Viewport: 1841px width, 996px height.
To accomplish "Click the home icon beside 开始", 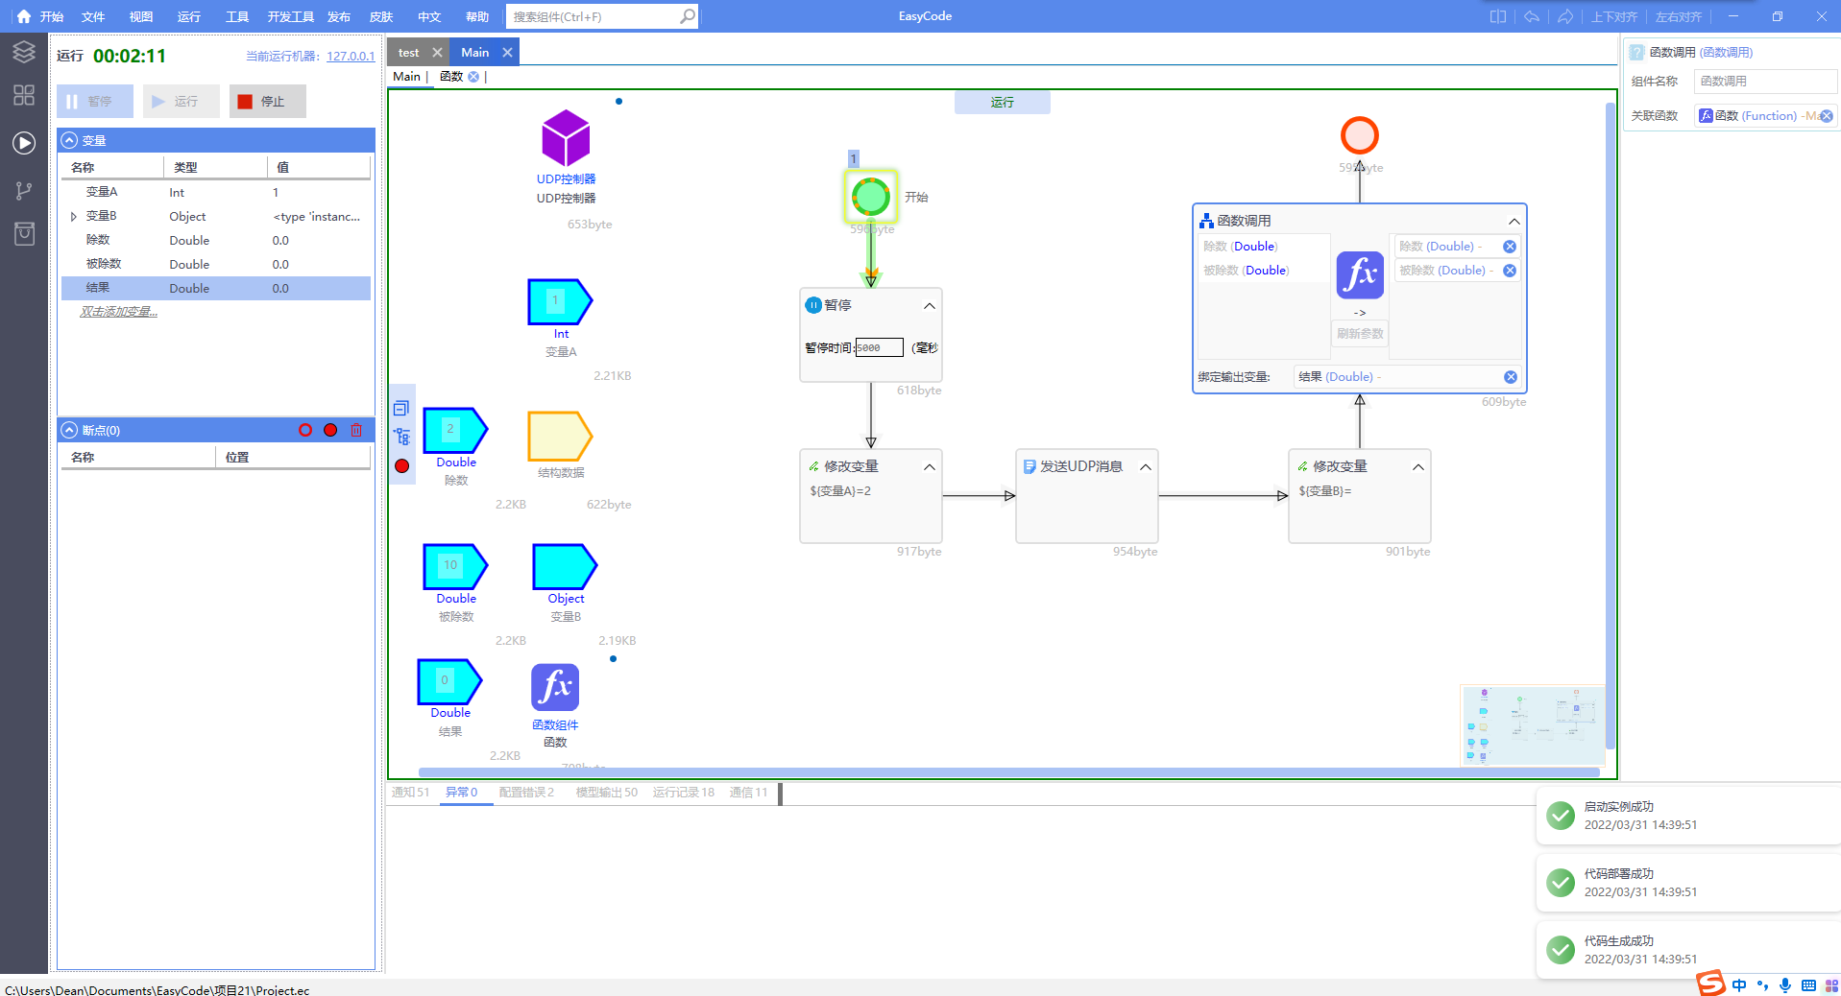I will pyautogui.click(x=24, y=16).
